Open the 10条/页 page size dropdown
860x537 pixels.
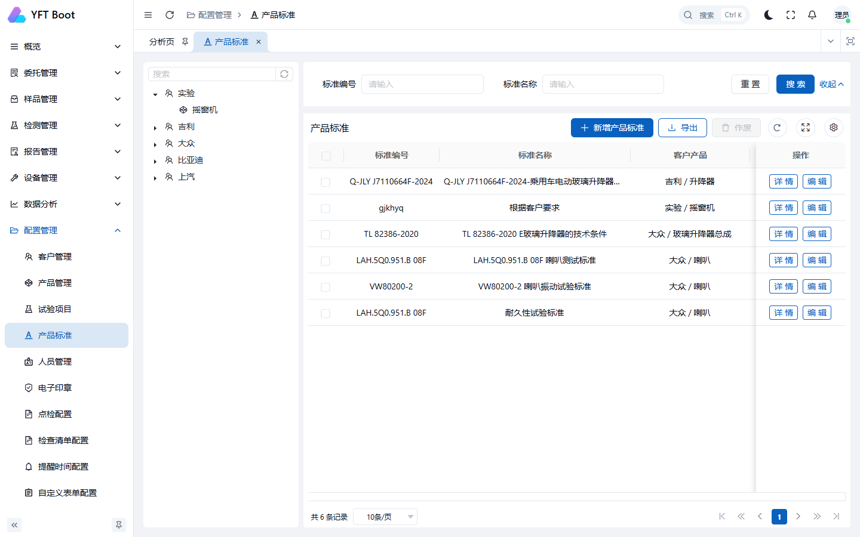pos(385,517)
